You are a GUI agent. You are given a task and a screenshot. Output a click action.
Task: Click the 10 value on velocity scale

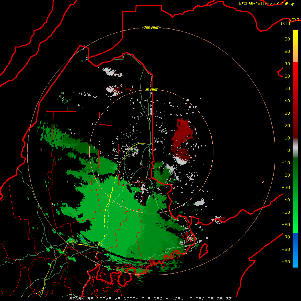coord(287,138)
